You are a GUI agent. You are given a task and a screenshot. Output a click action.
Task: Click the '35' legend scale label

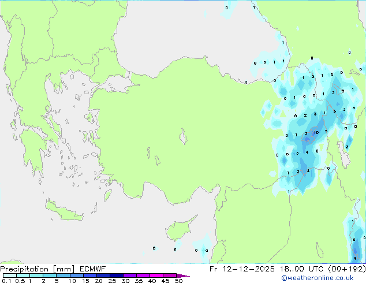coord(139,281)
